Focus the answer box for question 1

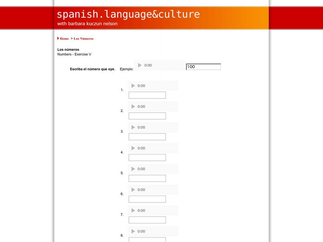click(147, 95)
